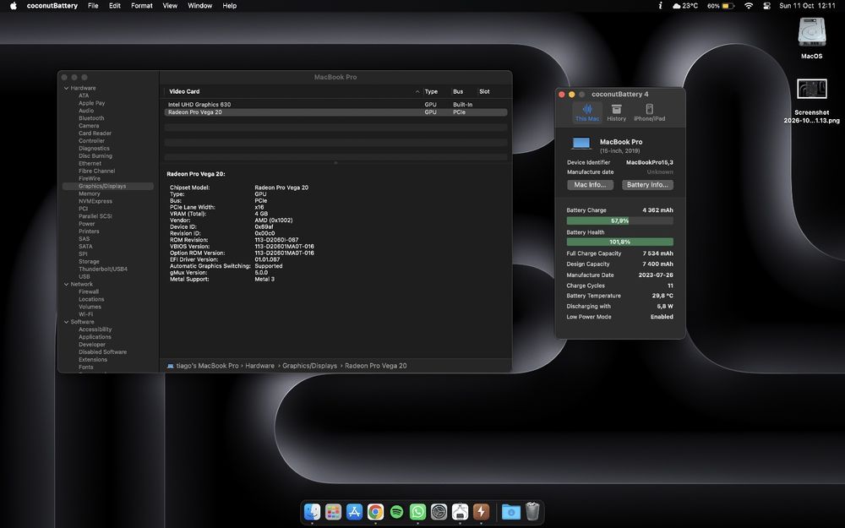Click Graphics/Displays in the bottom path bar

point(310,366)
